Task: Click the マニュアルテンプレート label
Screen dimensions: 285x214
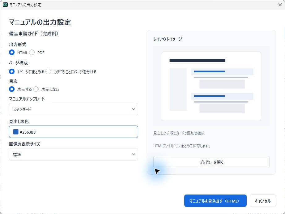Action: (27, 99)
